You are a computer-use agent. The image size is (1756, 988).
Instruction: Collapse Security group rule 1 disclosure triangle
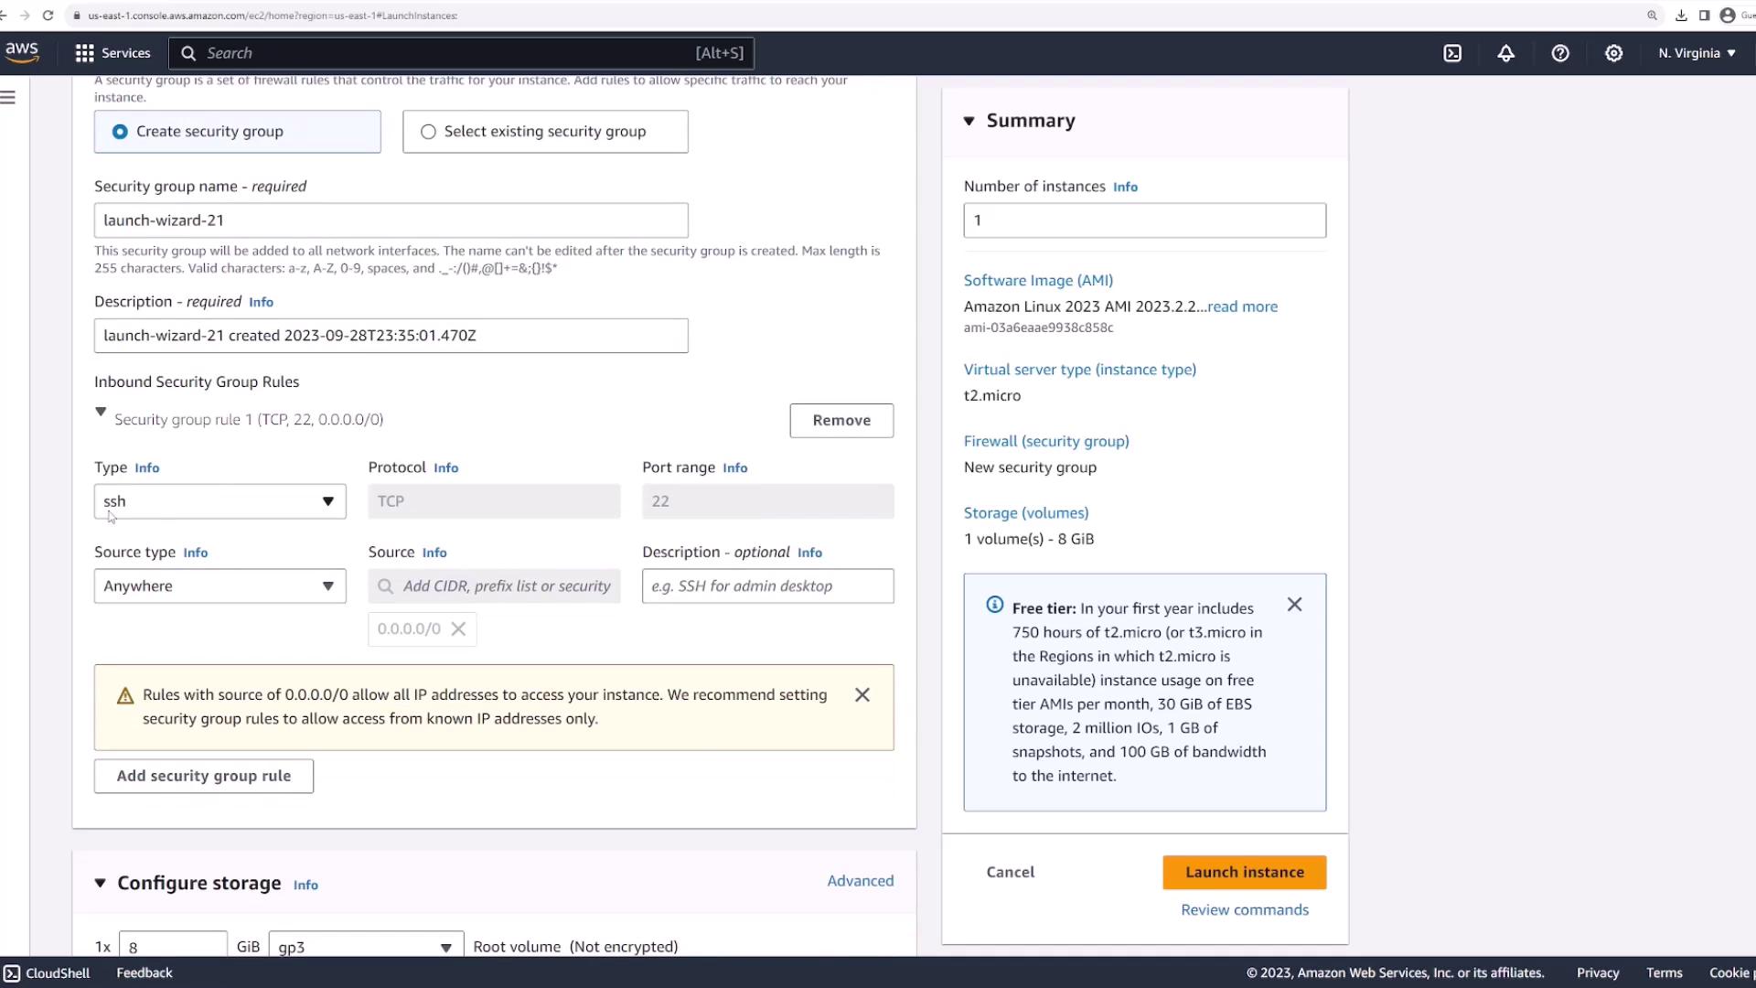coord(101,413)
